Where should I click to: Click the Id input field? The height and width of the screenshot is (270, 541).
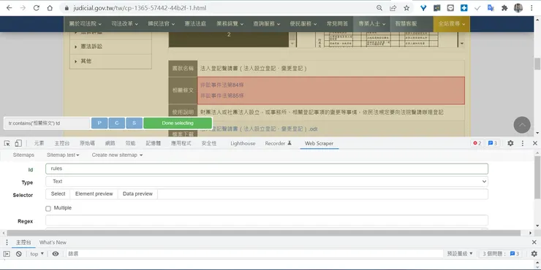point(267,169)
